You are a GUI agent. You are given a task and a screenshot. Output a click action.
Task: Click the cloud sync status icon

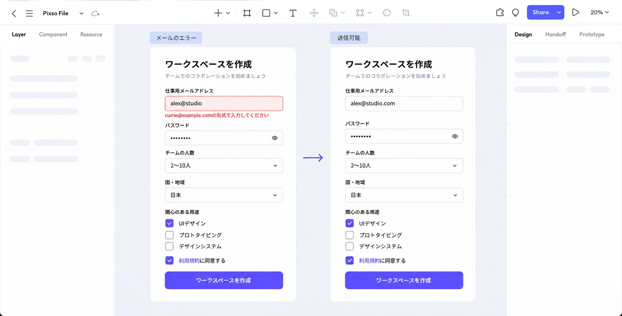95,14
